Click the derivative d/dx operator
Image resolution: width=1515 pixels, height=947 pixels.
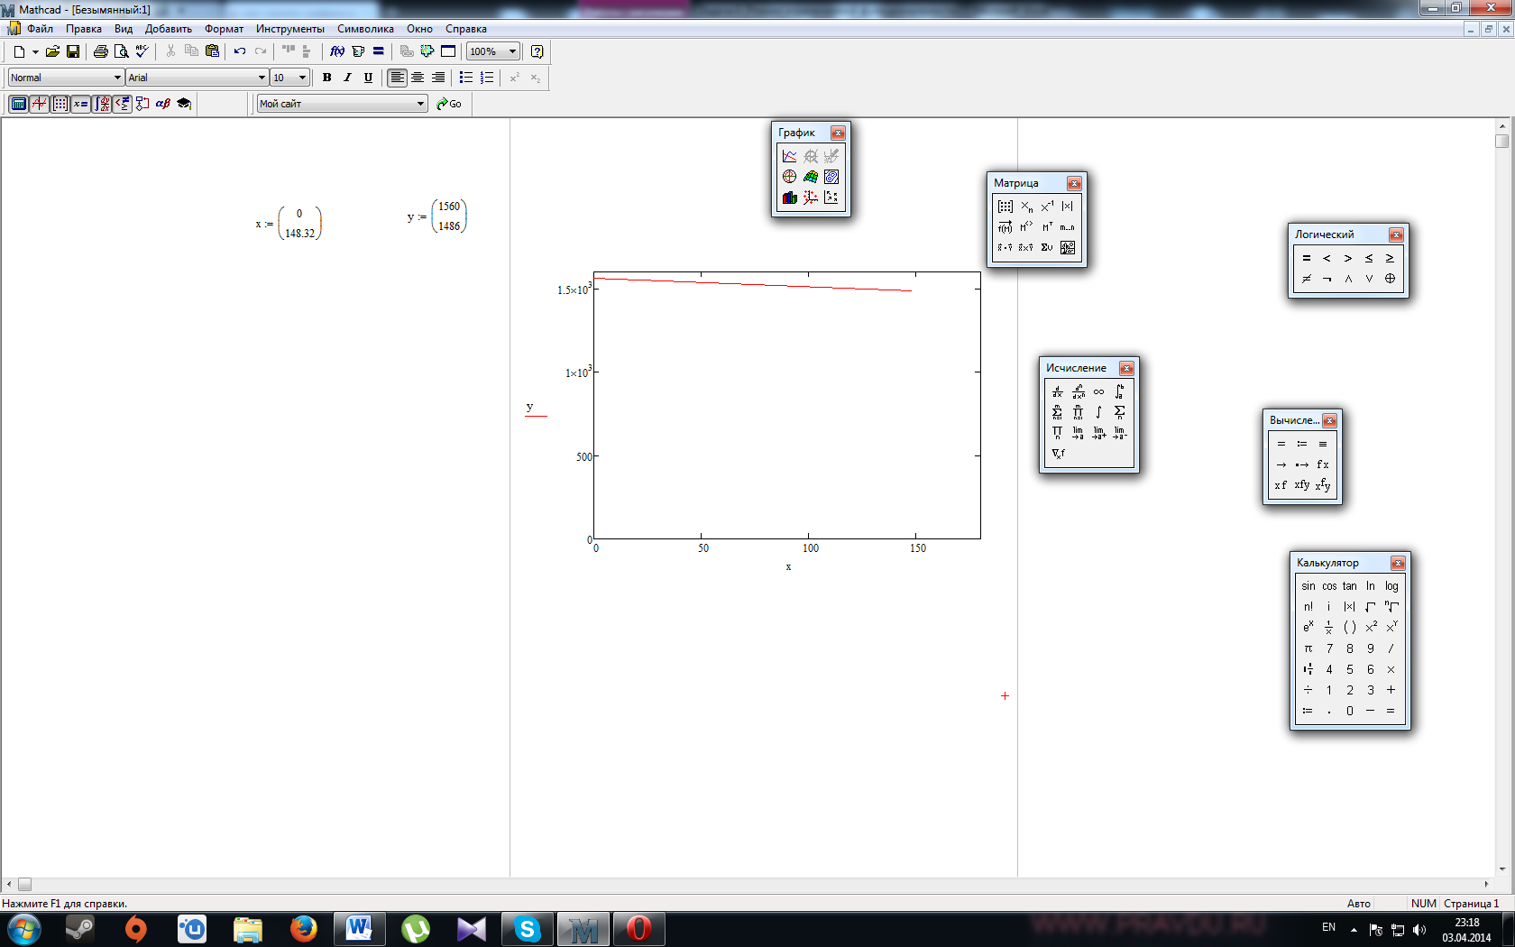click(x=1057, y=391)
